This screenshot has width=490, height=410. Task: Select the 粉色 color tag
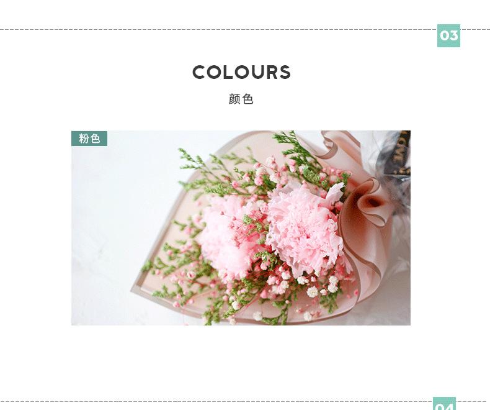89,139
